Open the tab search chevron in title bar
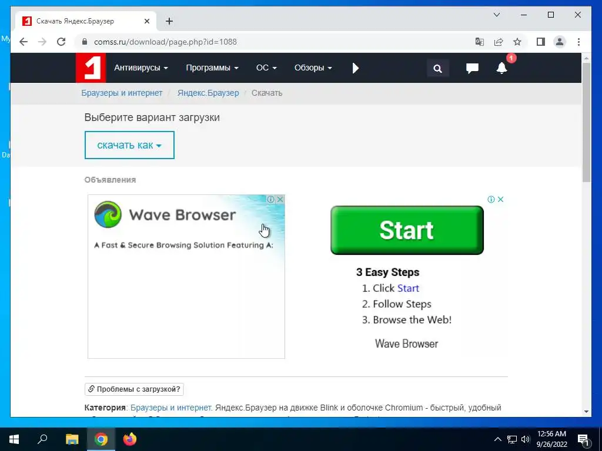Viewport: 602px width, 451px height. pos(496,15)
